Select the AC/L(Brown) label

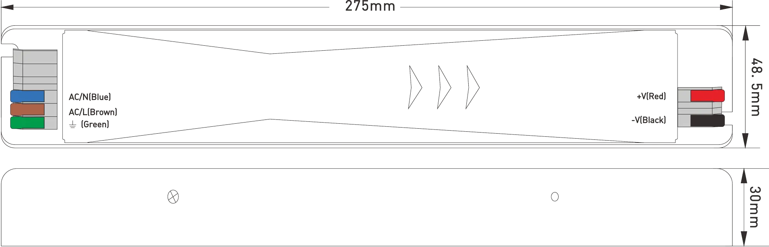[x=93, y=112]
